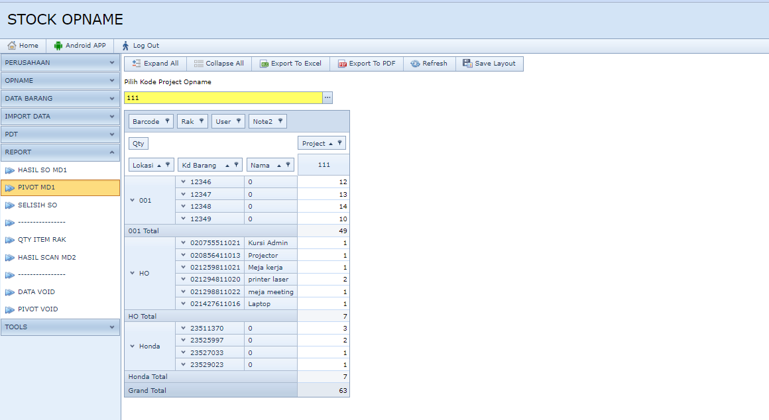Screen dimensions: 769x420
Task: Open the Barcode field filter icon
Action: tap(167, 121)
